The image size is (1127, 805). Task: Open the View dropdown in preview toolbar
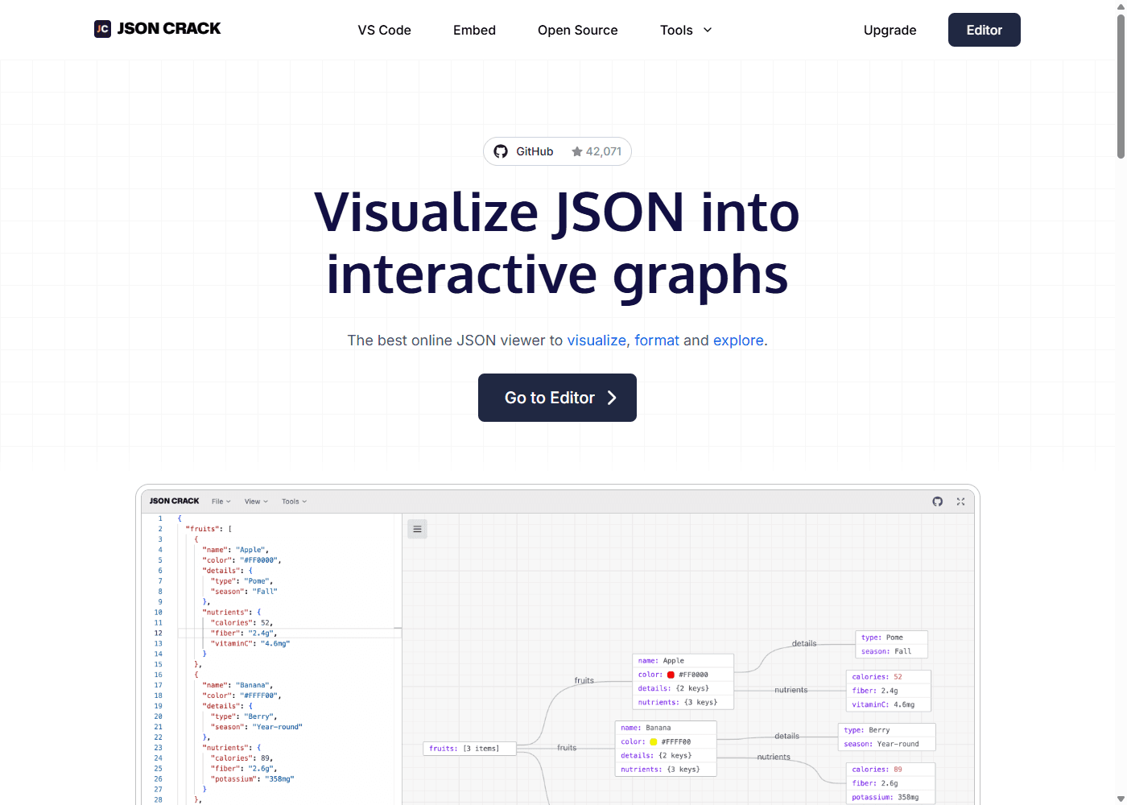[x=257, y=502]
